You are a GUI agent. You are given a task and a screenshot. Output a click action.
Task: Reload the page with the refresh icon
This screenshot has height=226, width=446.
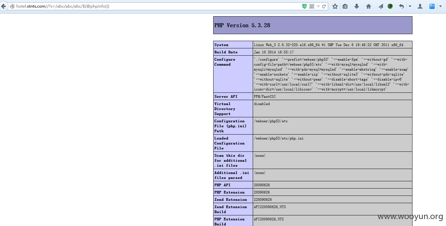click(324, 6)
